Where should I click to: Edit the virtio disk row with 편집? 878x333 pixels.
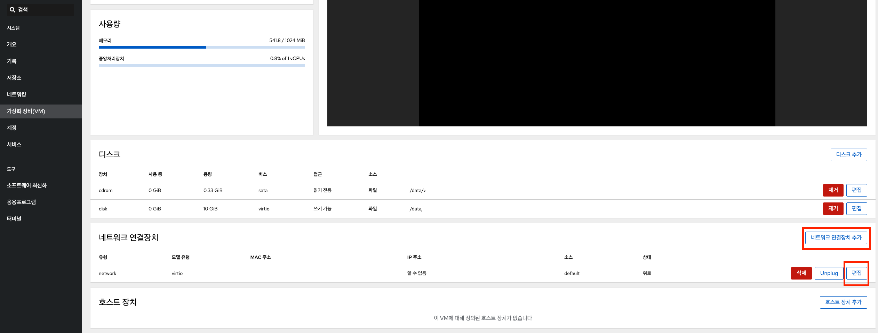[856, 209]
